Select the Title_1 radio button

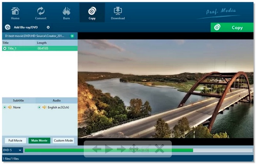5,48
